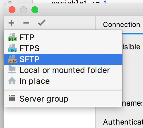The image size is (143, 128).
Task: Click the mounted folder network icon
Action: coord(12,69)
